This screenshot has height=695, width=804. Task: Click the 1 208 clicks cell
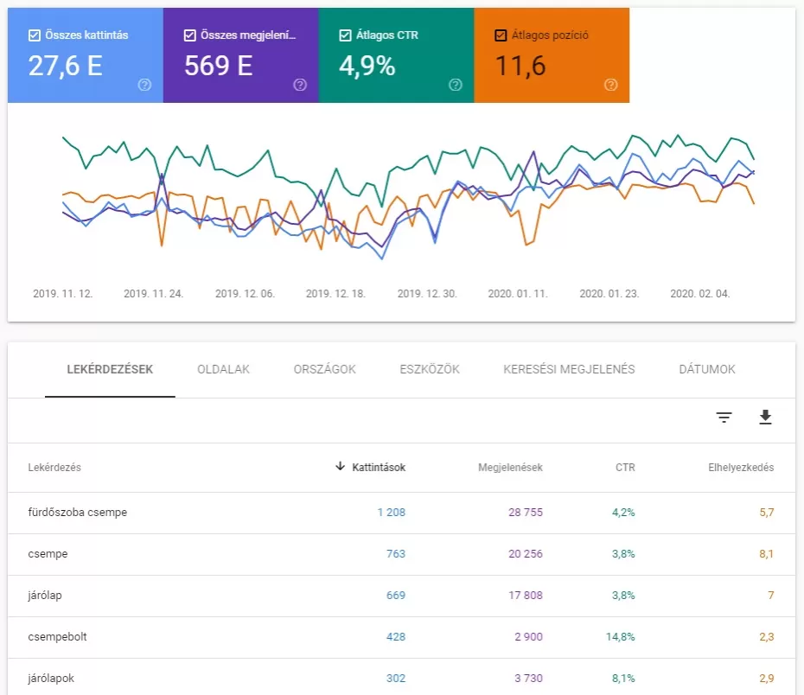pos(392,513)
